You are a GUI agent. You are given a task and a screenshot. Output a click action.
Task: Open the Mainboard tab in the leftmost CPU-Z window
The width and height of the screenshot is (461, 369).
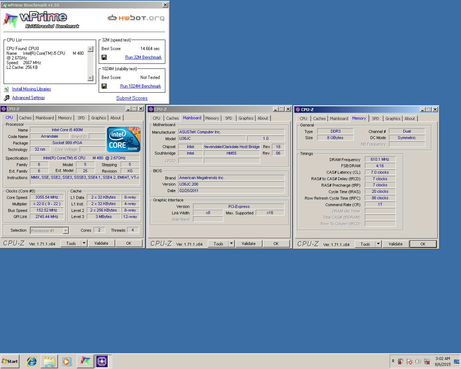[x=45, y=118]
